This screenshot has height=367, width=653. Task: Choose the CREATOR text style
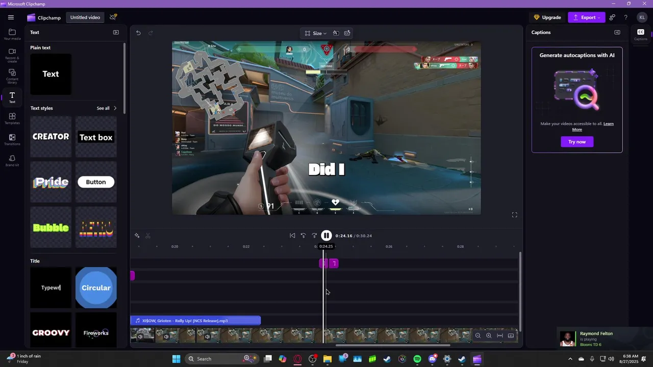click(x=51, y=137)
